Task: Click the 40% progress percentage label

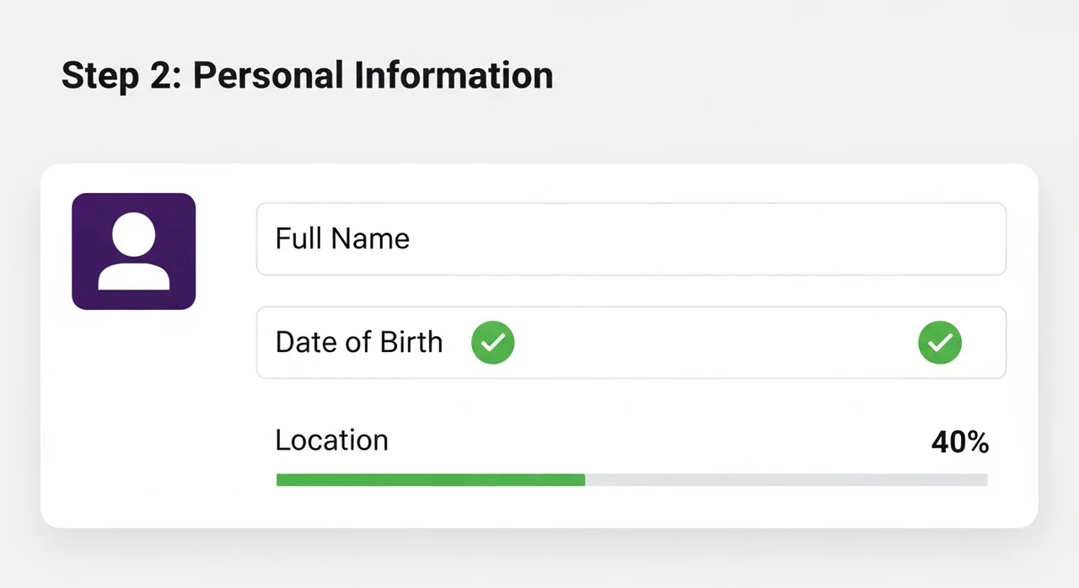Action: [x=959, y=442]
